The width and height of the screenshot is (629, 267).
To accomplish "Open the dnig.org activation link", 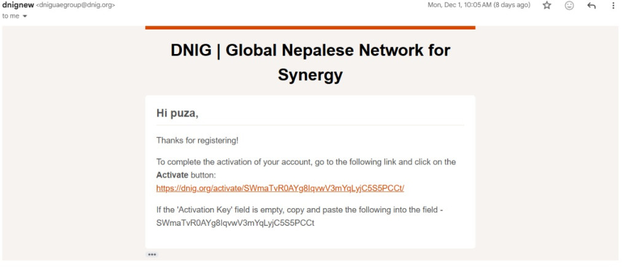I will (279, 188).
